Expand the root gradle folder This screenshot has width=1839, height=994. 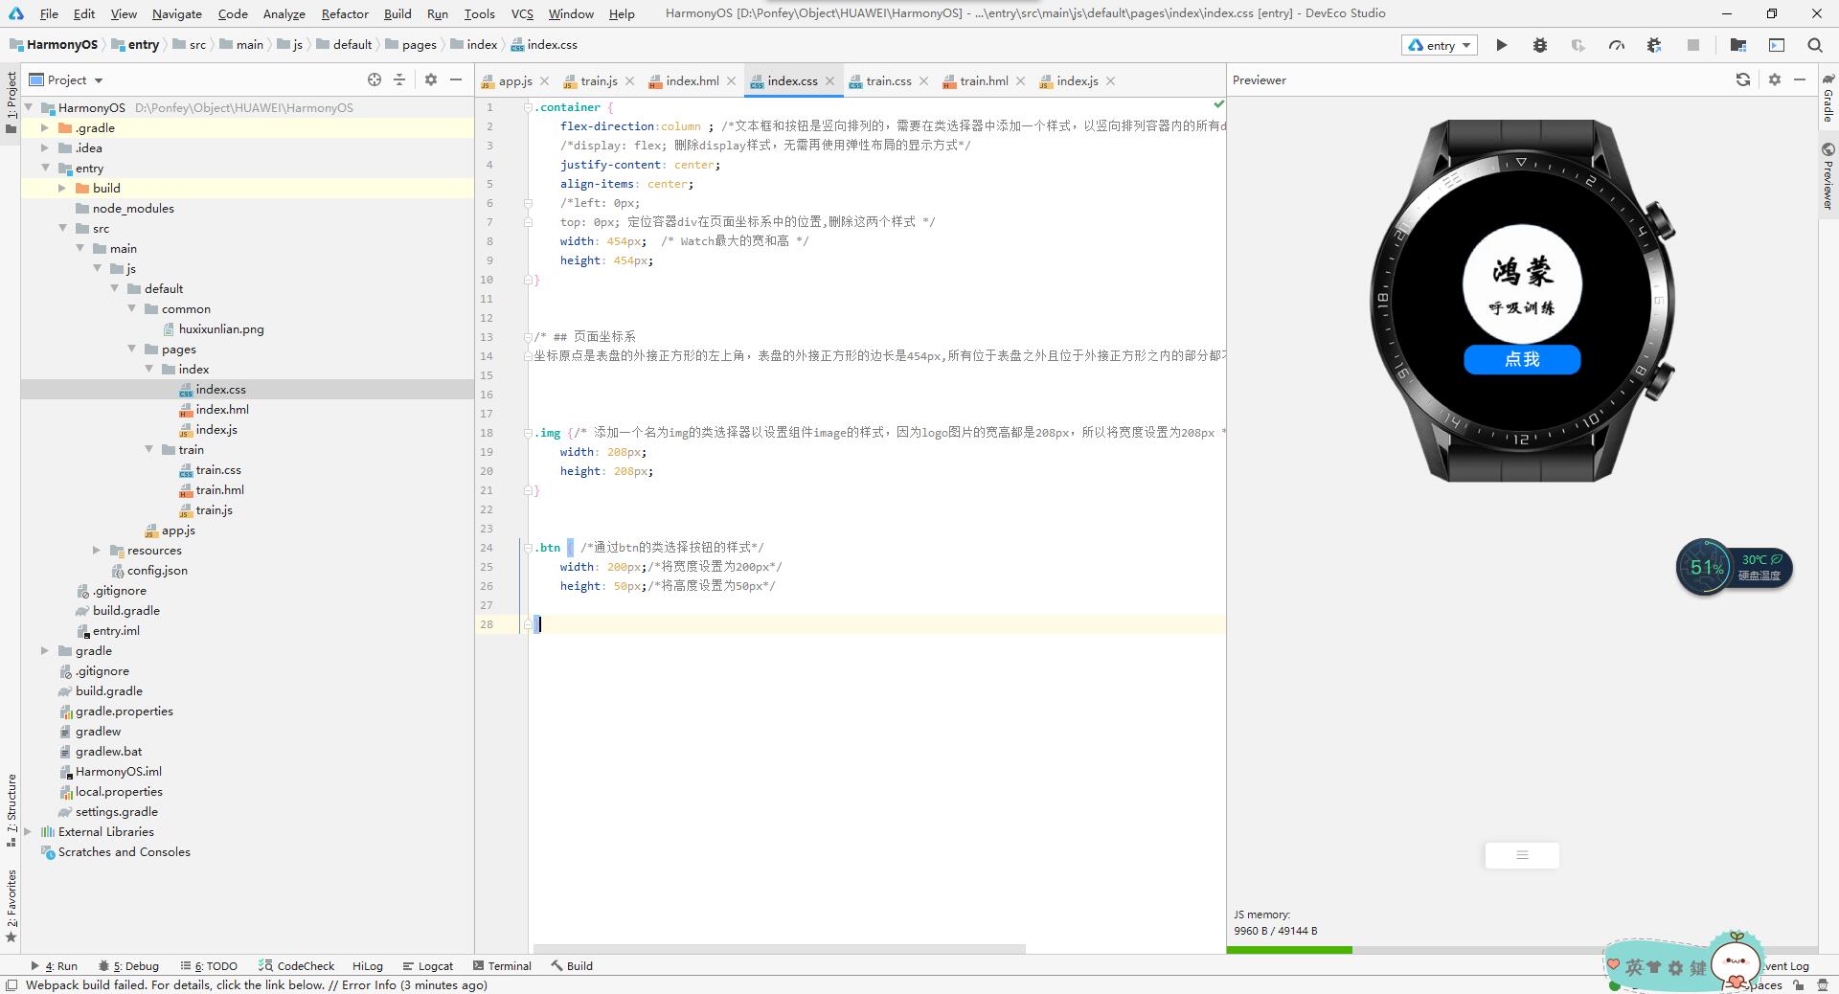44,650
